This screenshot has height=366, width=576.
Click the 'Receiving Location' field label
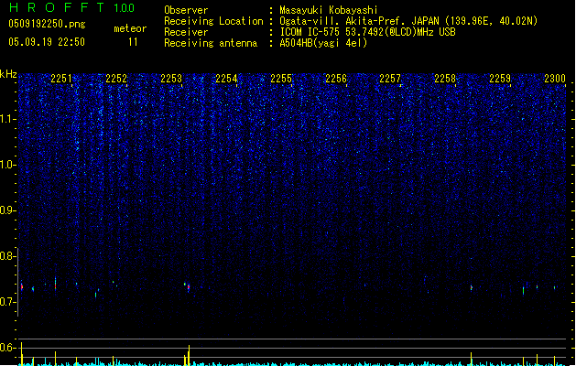(213, 21)
